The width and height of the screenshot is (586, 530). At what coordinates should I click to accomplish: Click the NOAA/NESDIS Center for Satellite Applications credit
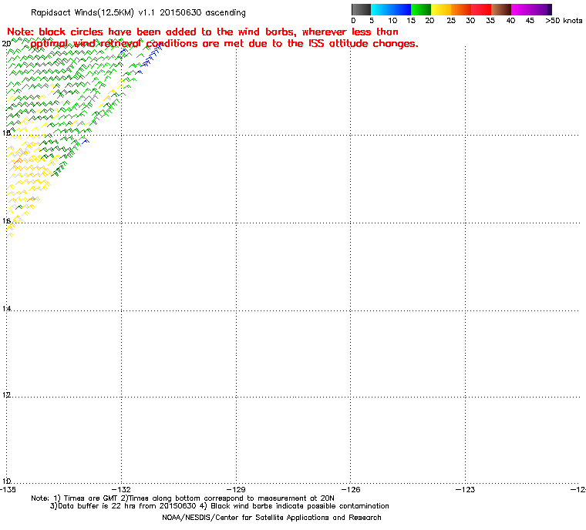pos(271,518)
